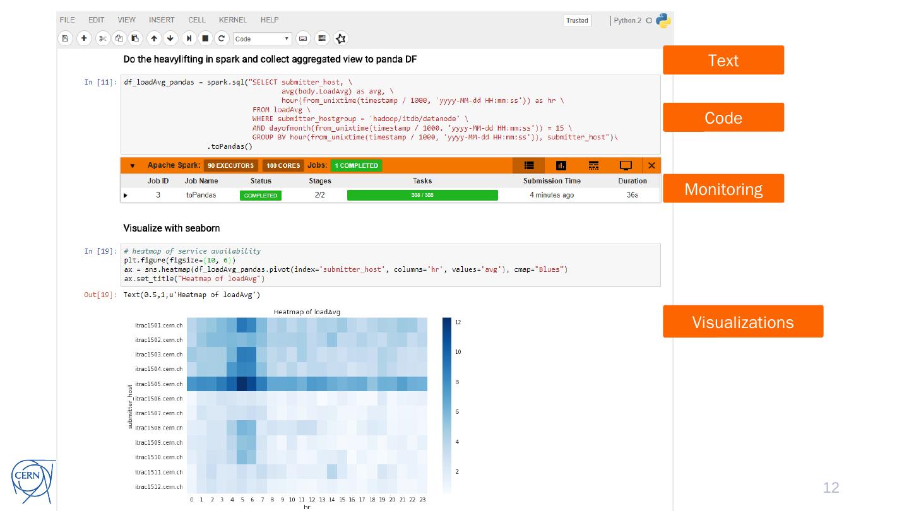Viewport: 909px width, 511px height.
Task: Click the Submission Time column header
Action: pyautogui.click(x=552, y=181)
